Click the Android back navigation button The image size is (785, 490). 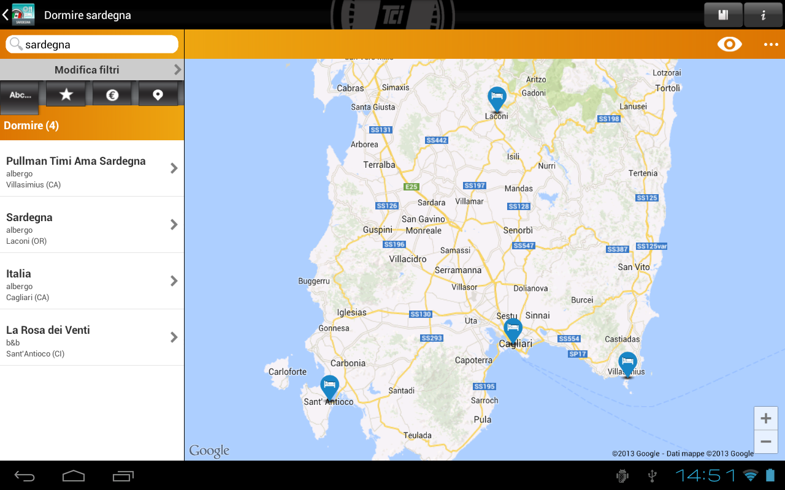tap(25, 476)
